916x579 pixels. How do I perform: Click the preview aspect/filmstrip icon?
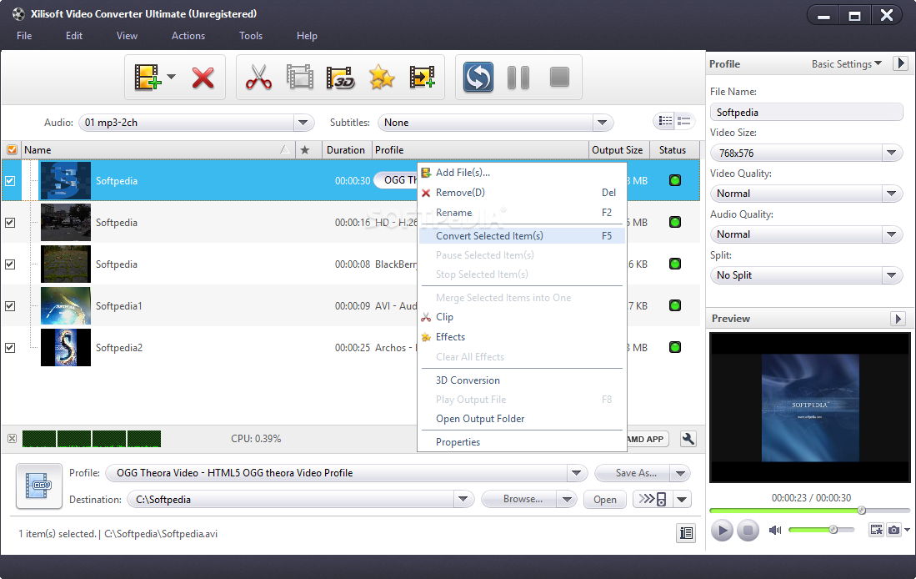876,530
